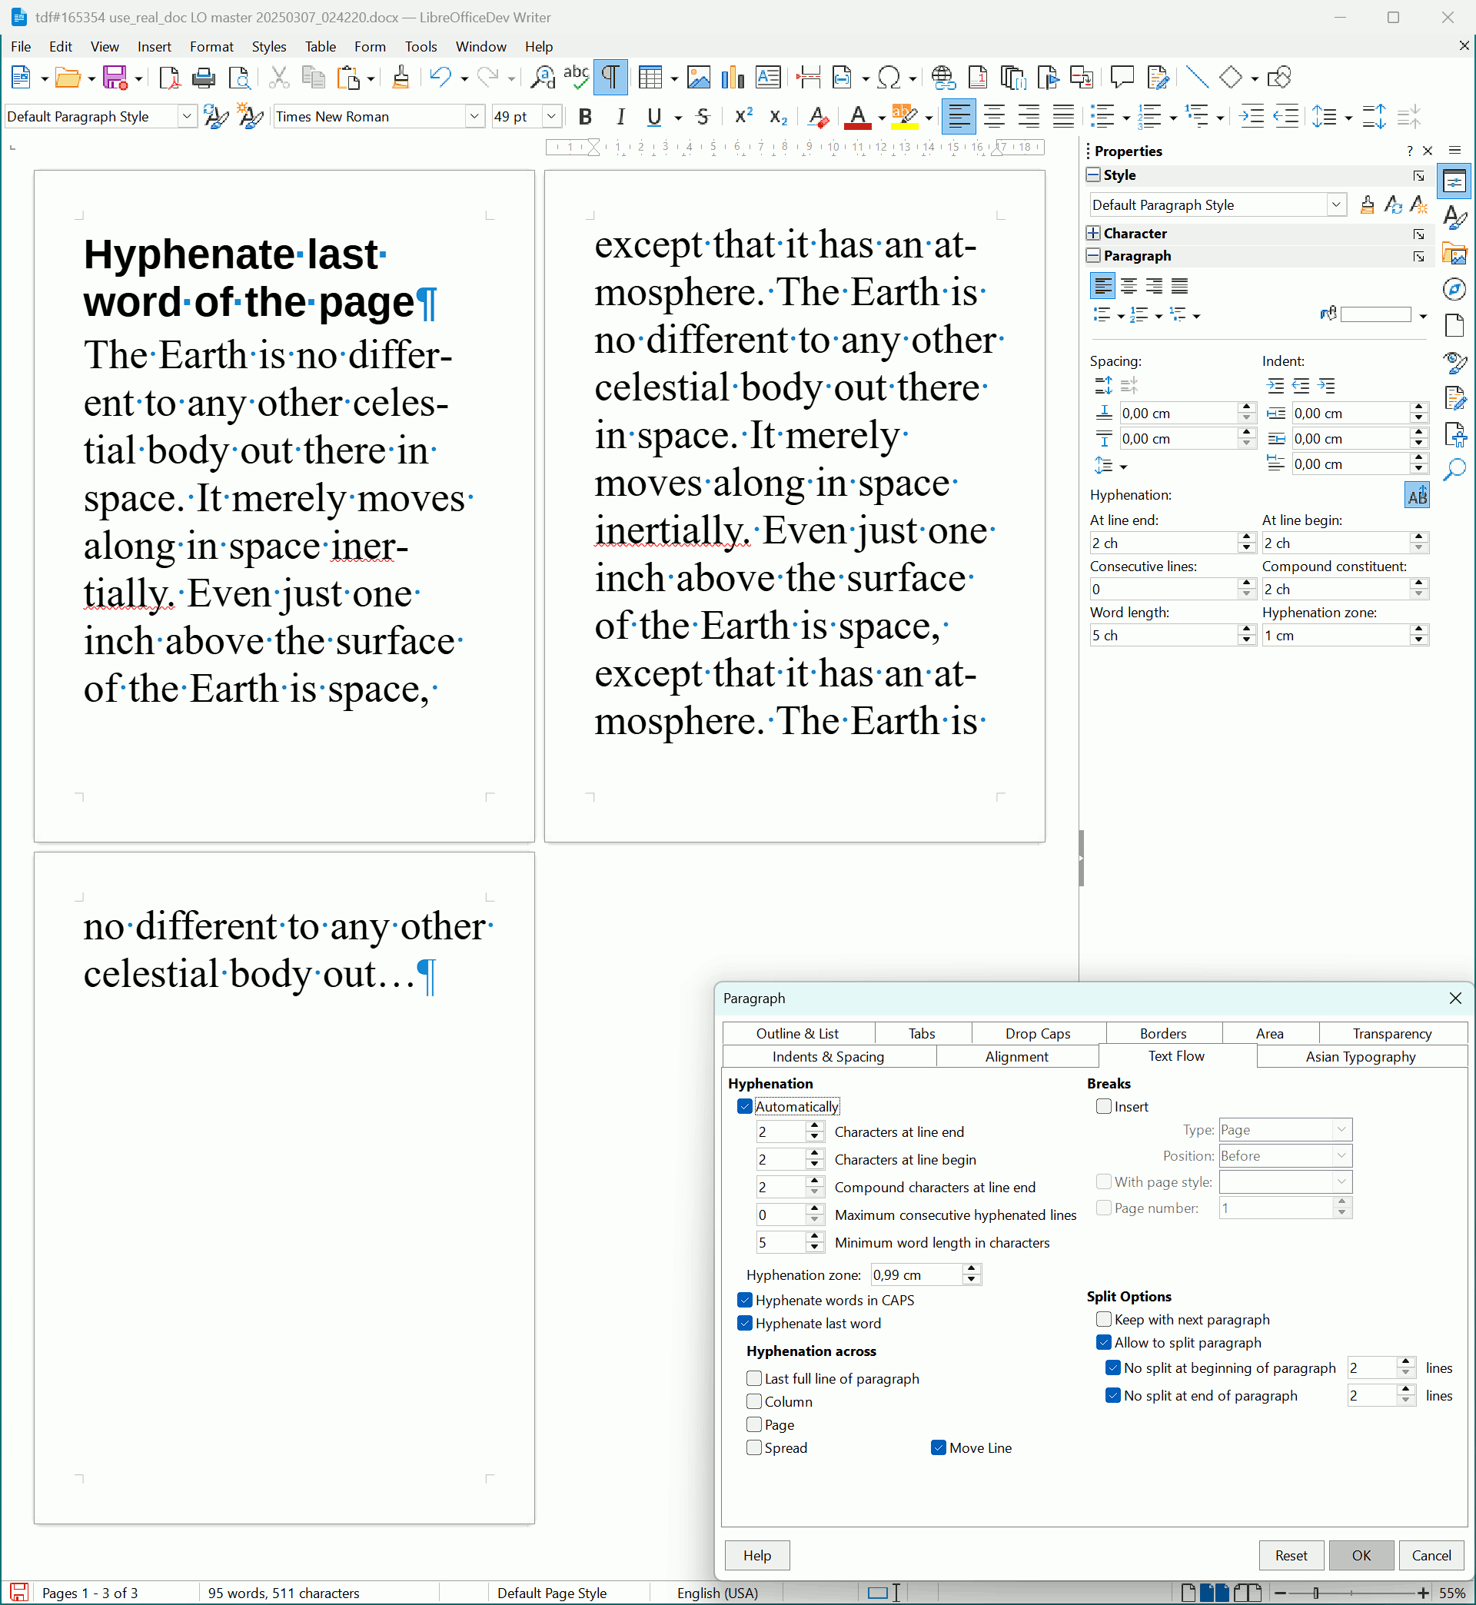Open the Navigator sidebar deck
Viewport: 1476px width, 1605px height.
pos(1454,289)
